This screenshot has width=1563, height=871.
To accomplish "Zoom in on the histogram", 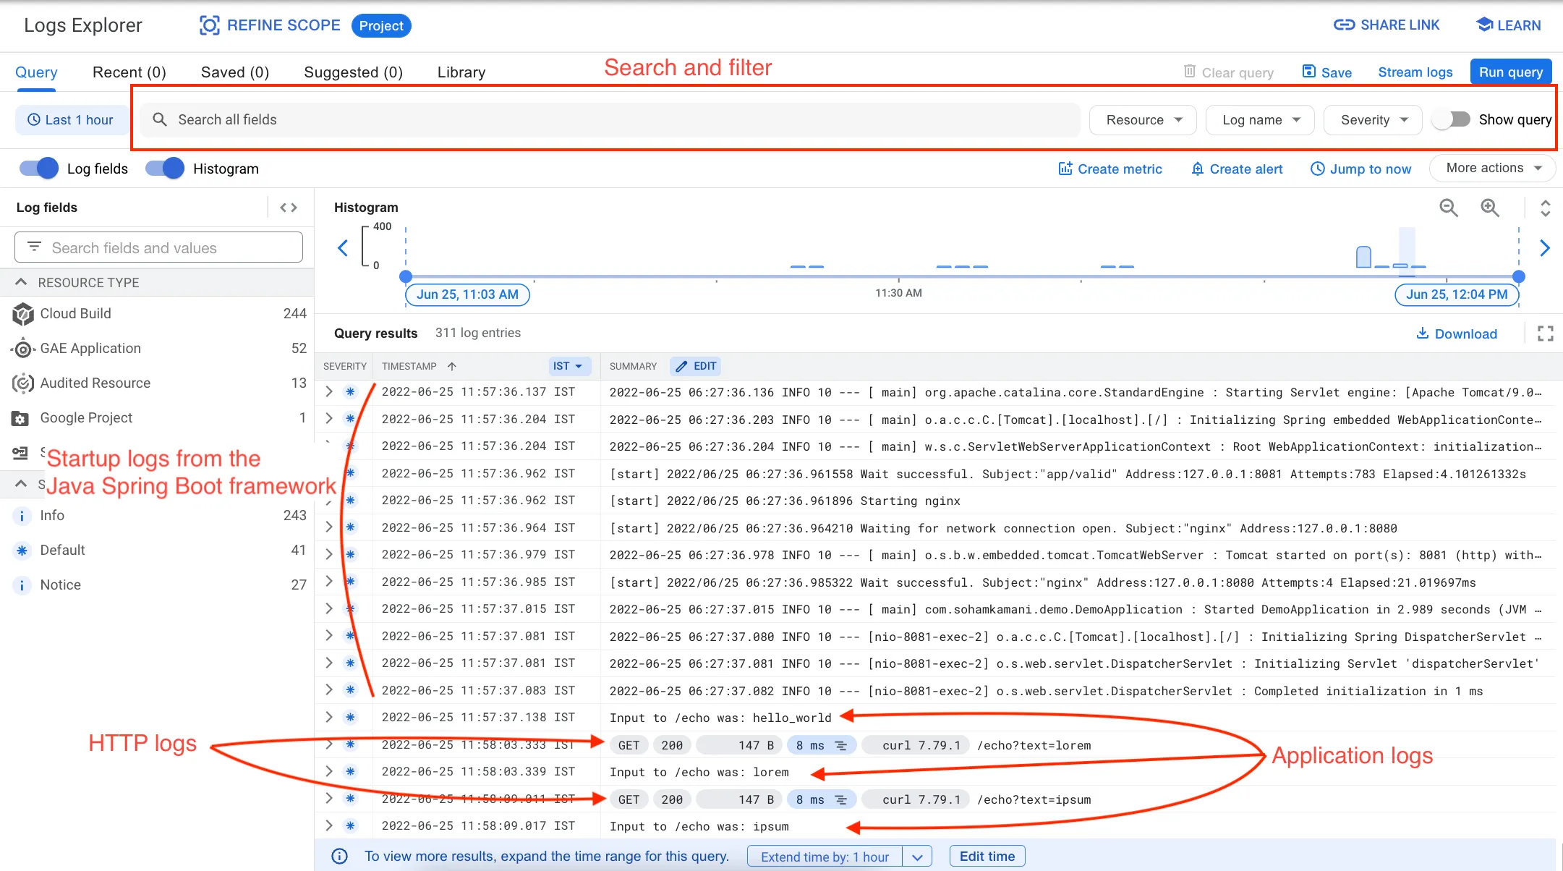I will pos(1491,208).
